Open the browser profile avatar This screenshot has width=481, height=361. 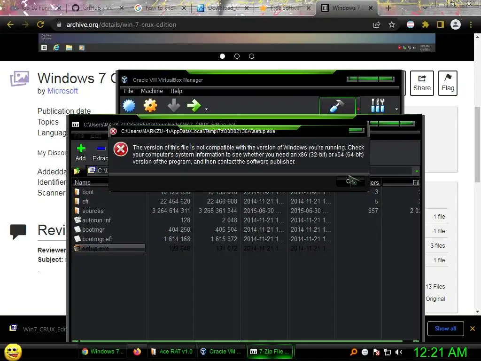[x=456, y=24]
